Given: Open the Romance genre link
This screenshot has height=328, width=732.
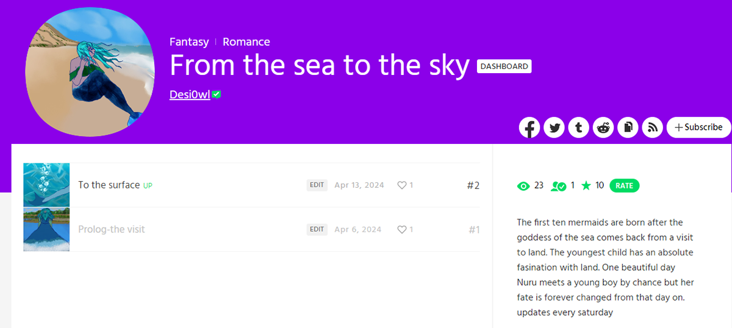Looking at the screenshot, I should [x=246, y=42].
